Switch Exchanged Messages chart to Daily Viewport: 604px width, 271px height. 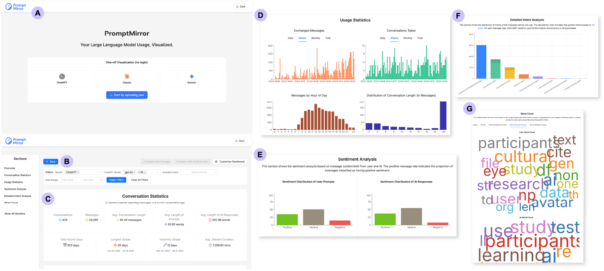pos(290,38)
